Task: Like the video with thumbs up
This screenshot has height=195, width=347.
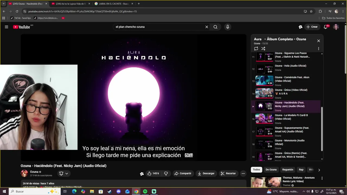Action: 153,173
